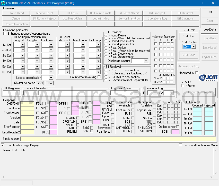Open the Operational Log P1 dropdown
Image resolution: width=219 pixels, height=186 pixels.
155,93
